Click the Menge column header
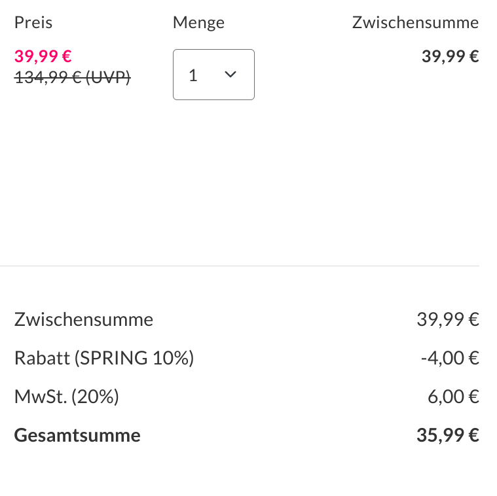 [198, 22]
